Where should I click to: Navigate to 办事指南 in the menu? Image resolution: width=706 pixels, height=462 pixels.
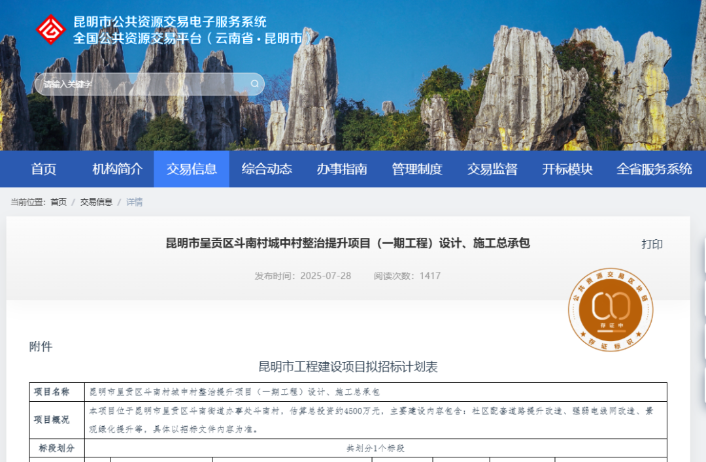[342, 169]
